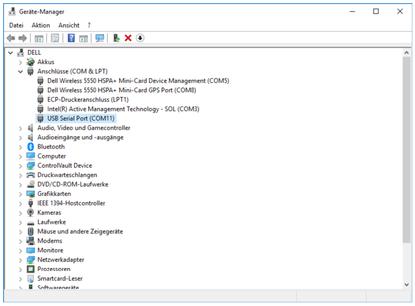
Task: Open the Datei menu
Action: (16, 25)
